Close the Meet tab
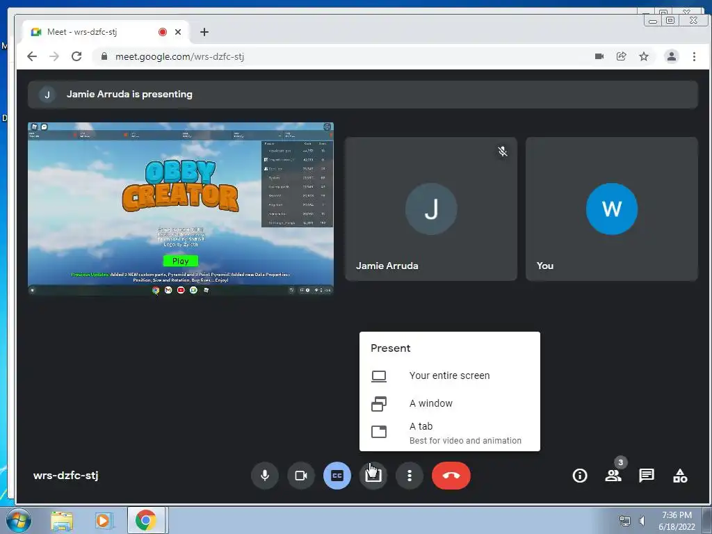Image resolution: width=712 pixels, height=534 pixels. pos(178,32)
